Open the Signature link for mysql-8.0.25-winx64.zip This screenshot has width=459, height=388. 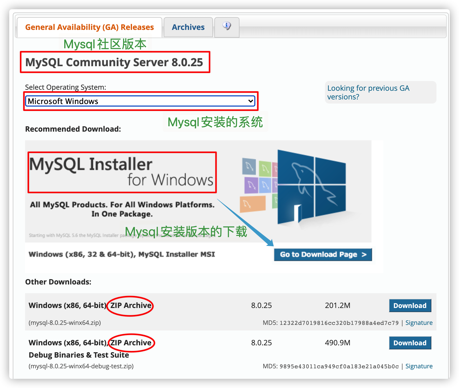[x=419, y=323]
